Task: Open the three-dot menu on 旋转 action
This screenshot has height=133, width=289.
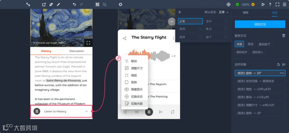Action: 282,73
